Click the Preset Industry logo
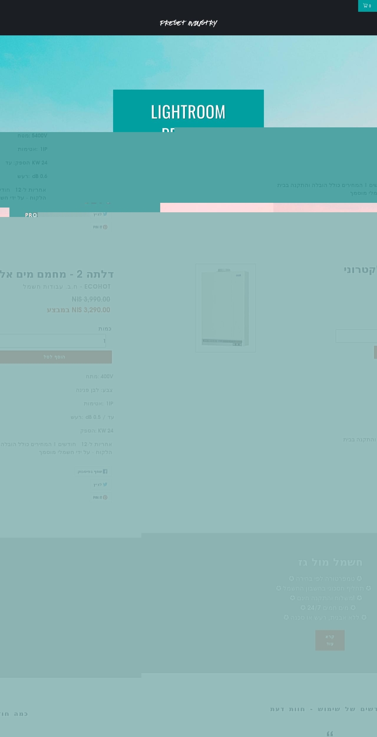Image resolution: width=377 pixels, height=737 pixels. (x=188, y=23)
